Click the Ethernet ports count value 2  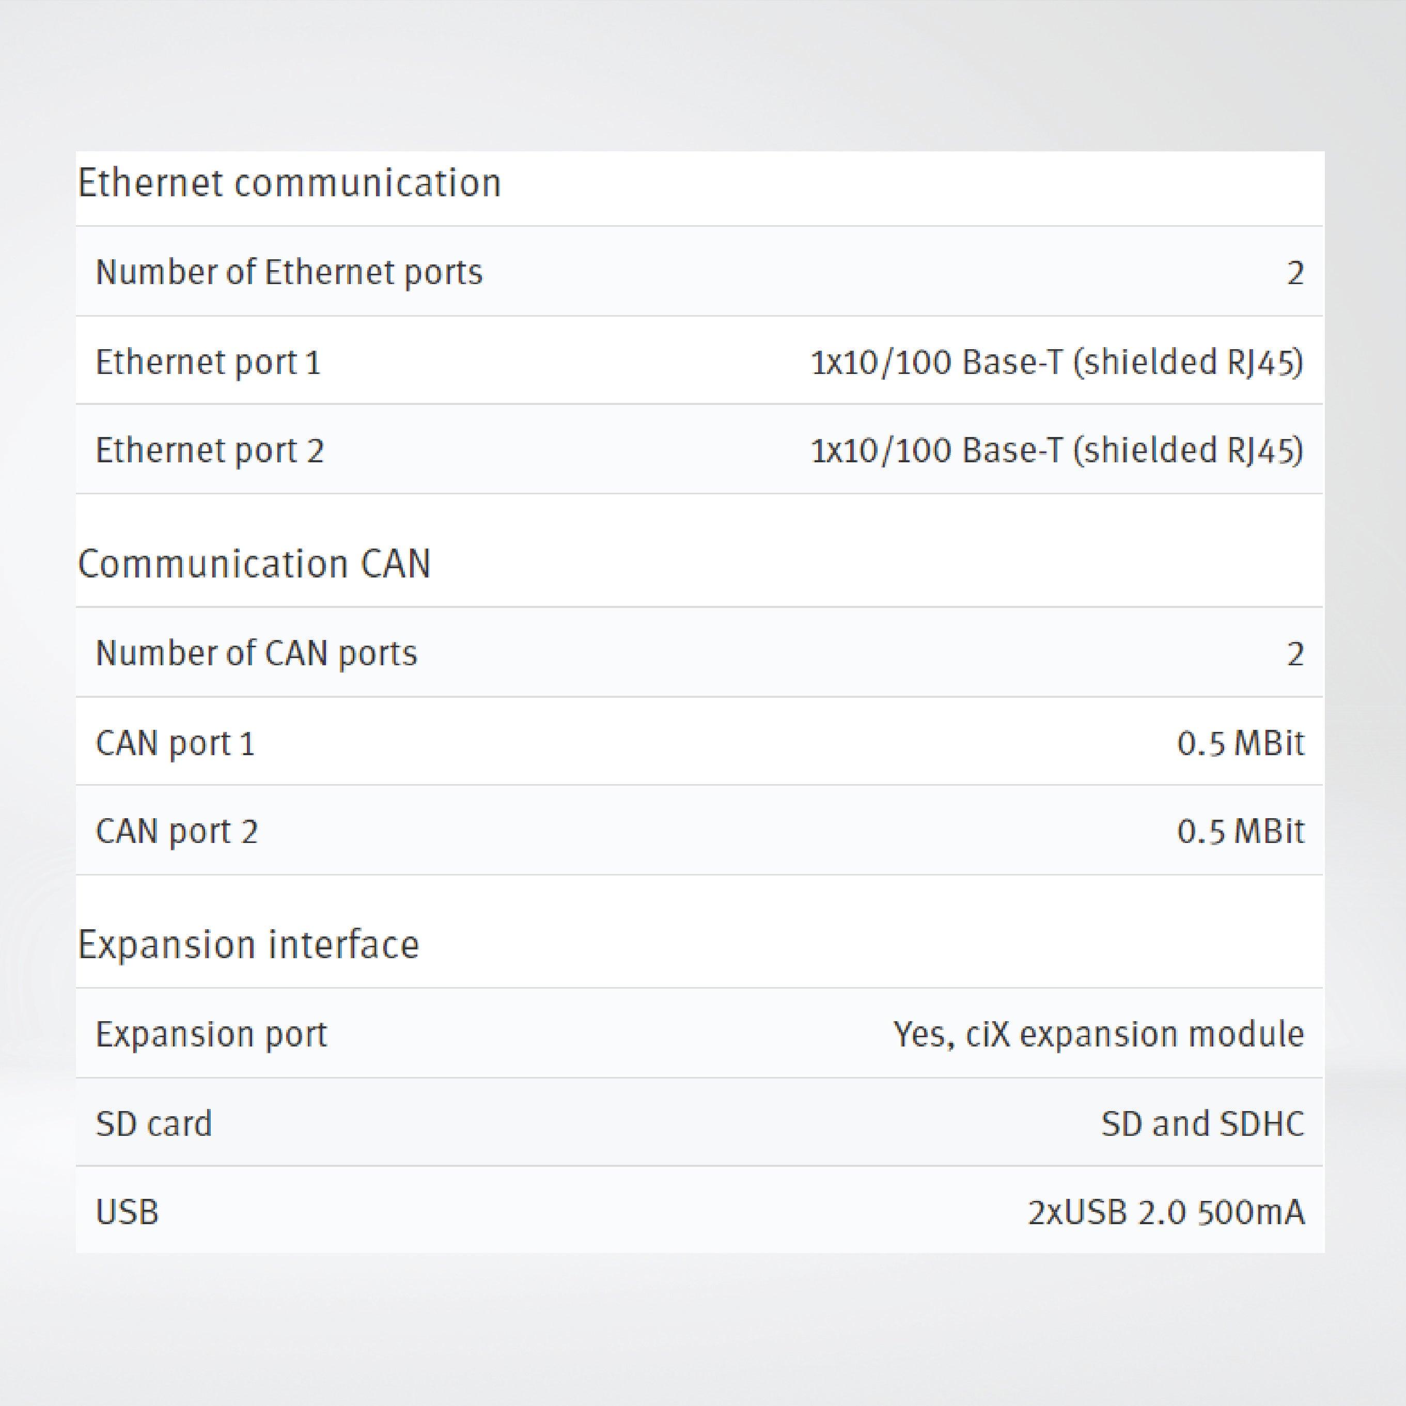click(x=1294, y=274)
